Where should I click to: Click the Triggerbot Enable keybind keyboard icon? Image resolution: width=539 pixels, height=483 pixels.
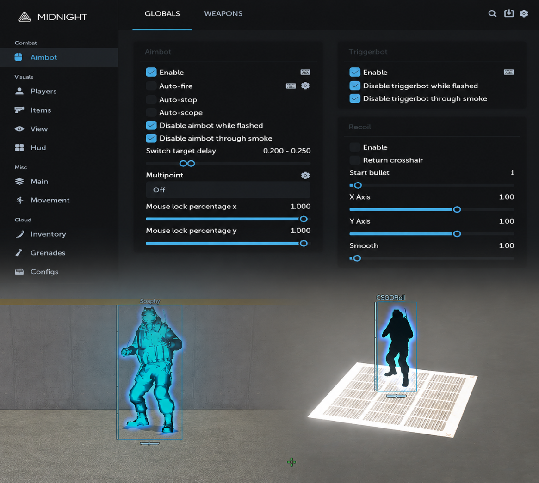click(509, 72)
